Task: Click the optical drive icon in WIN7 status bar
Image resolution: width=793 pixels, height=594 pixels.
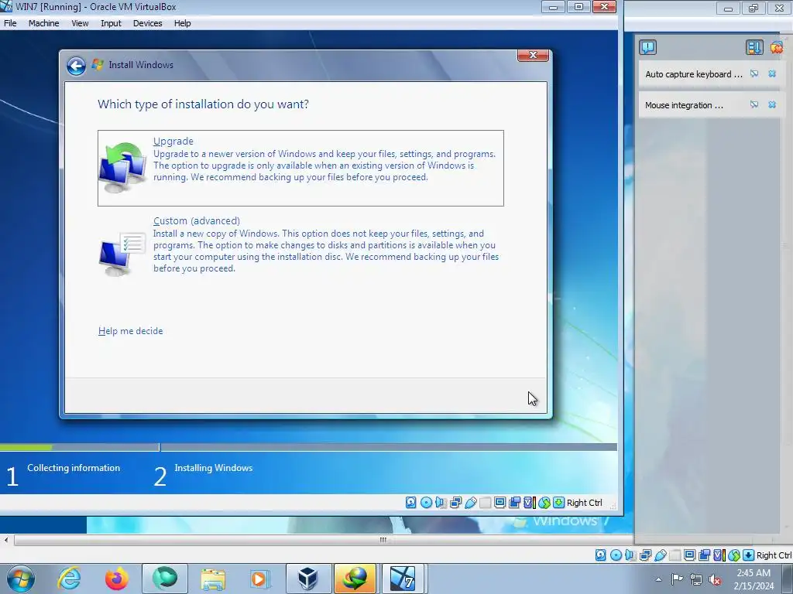Action: click(427, 503)
